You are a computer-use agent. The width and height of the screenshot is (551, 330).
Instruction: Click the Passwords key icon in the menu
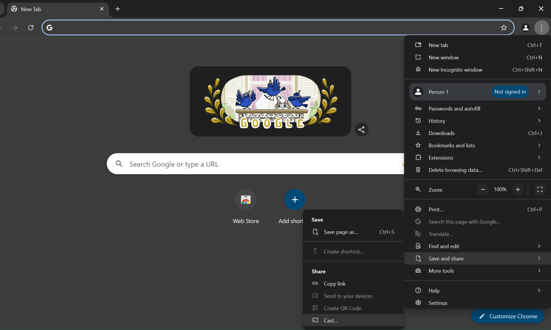(418, 108)
